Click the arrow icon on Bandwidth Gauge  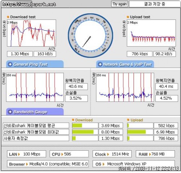10,112
